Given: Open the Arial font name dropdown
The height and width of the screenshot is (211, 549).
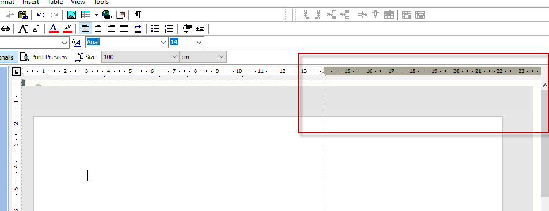Looking at the screenshot, I should click(x=164, y=43).
